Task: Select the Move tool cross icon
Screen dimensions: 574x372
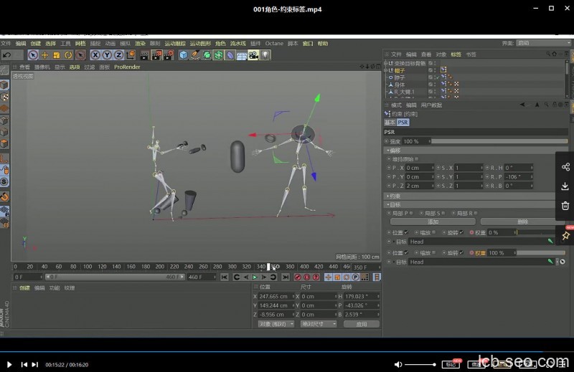Action: pos(44,55)
